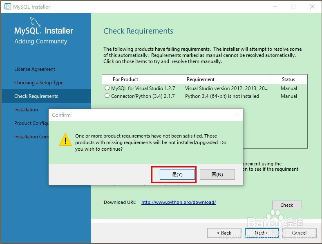Sort by Requirement column header

pyautogui.click(x=228, y=79)
